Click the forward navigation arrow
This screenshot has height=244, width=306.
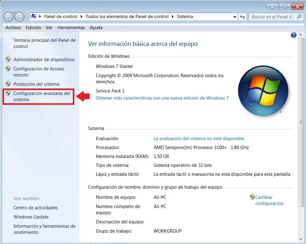click(19, 17)
